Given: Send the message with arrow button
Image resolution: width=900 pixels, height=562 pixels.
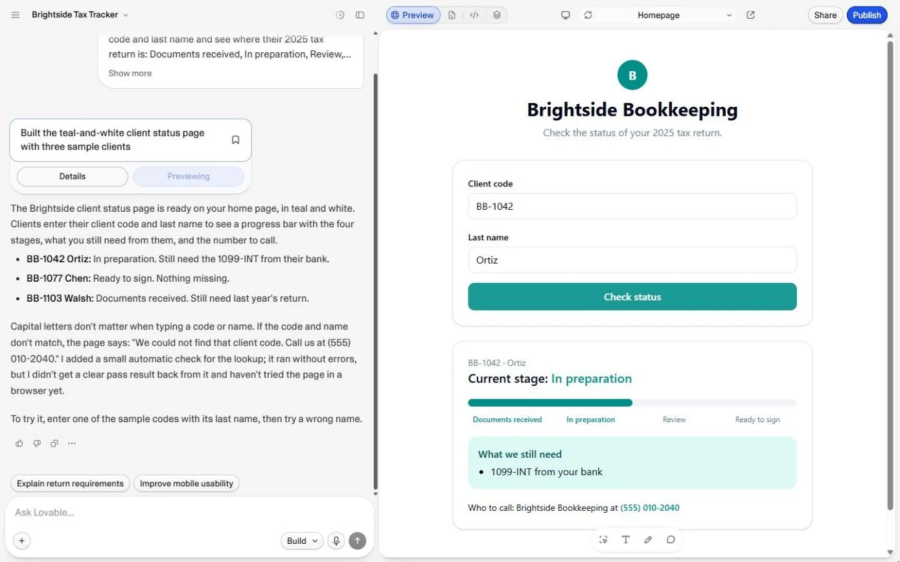Looking at the screenshot, I should [x=357, y=541].
